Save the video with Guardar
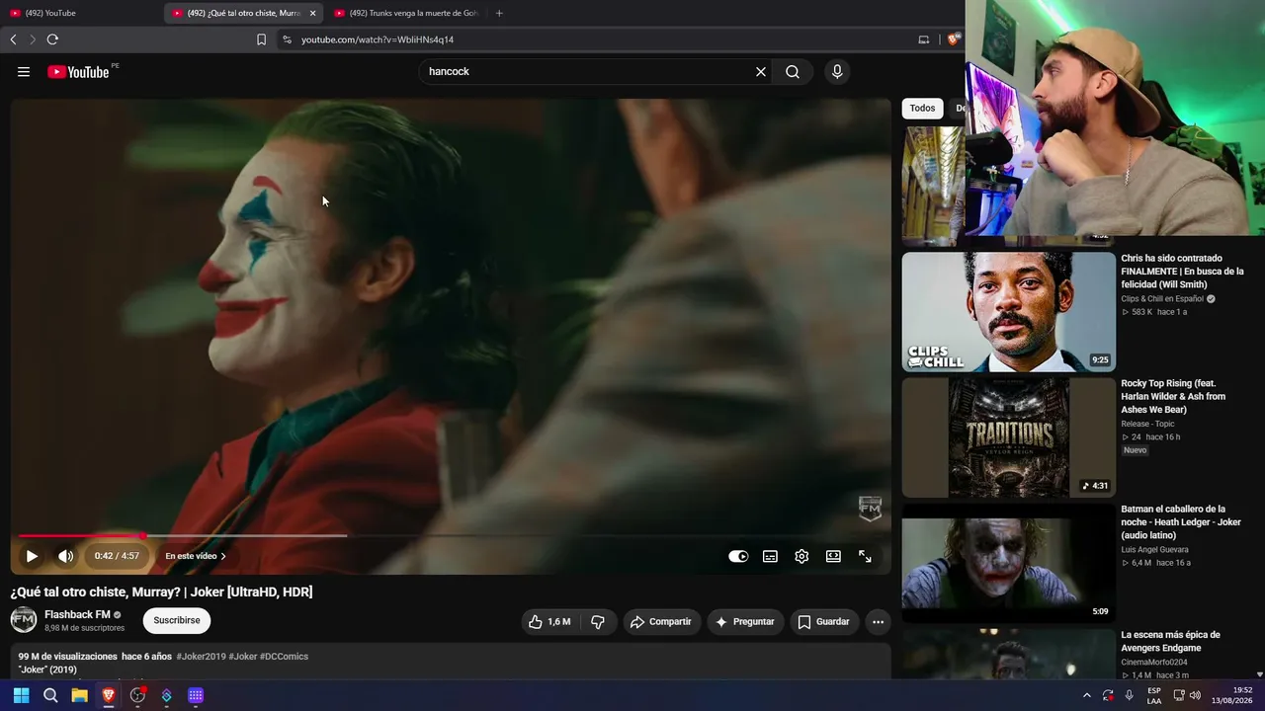Viewport: 1265px width, 711px height. coord(824,622)
